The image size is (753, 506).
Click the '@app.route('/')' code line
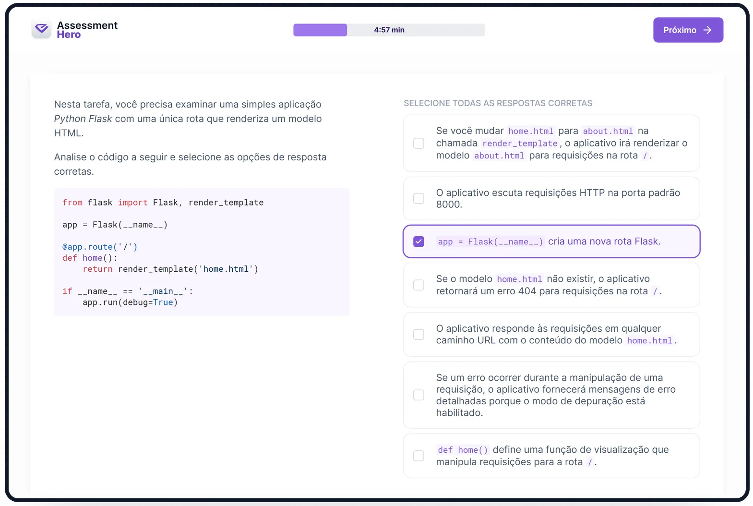point(100,247)
